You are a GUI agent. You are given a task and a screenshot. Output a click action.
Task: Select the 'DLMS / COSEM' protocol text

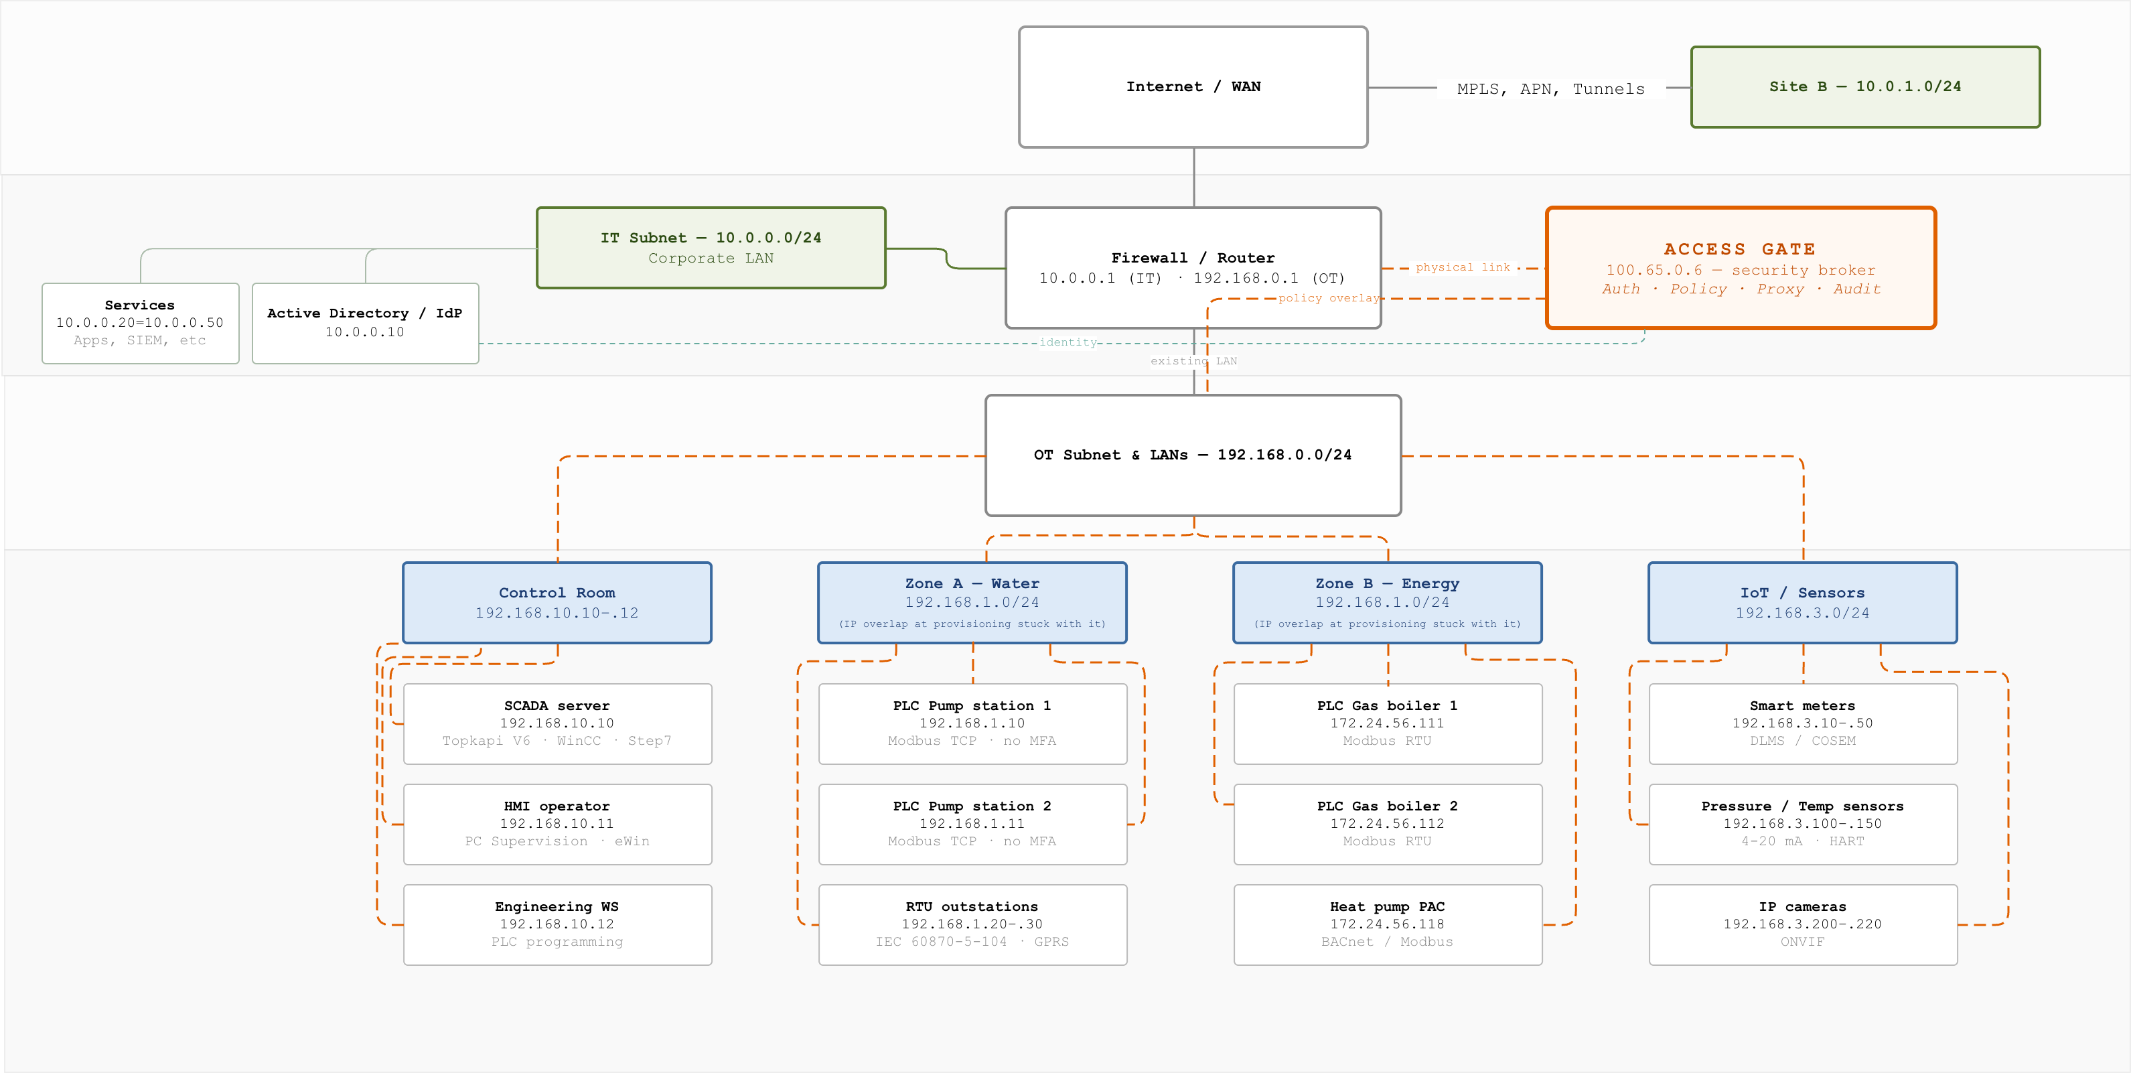tap(1803, 740)
